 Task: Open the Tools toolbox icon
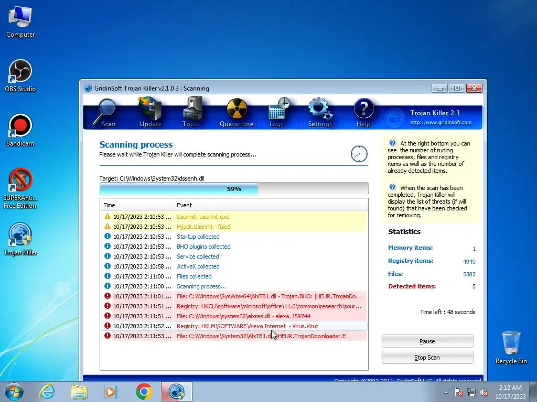tap(192, 113)
